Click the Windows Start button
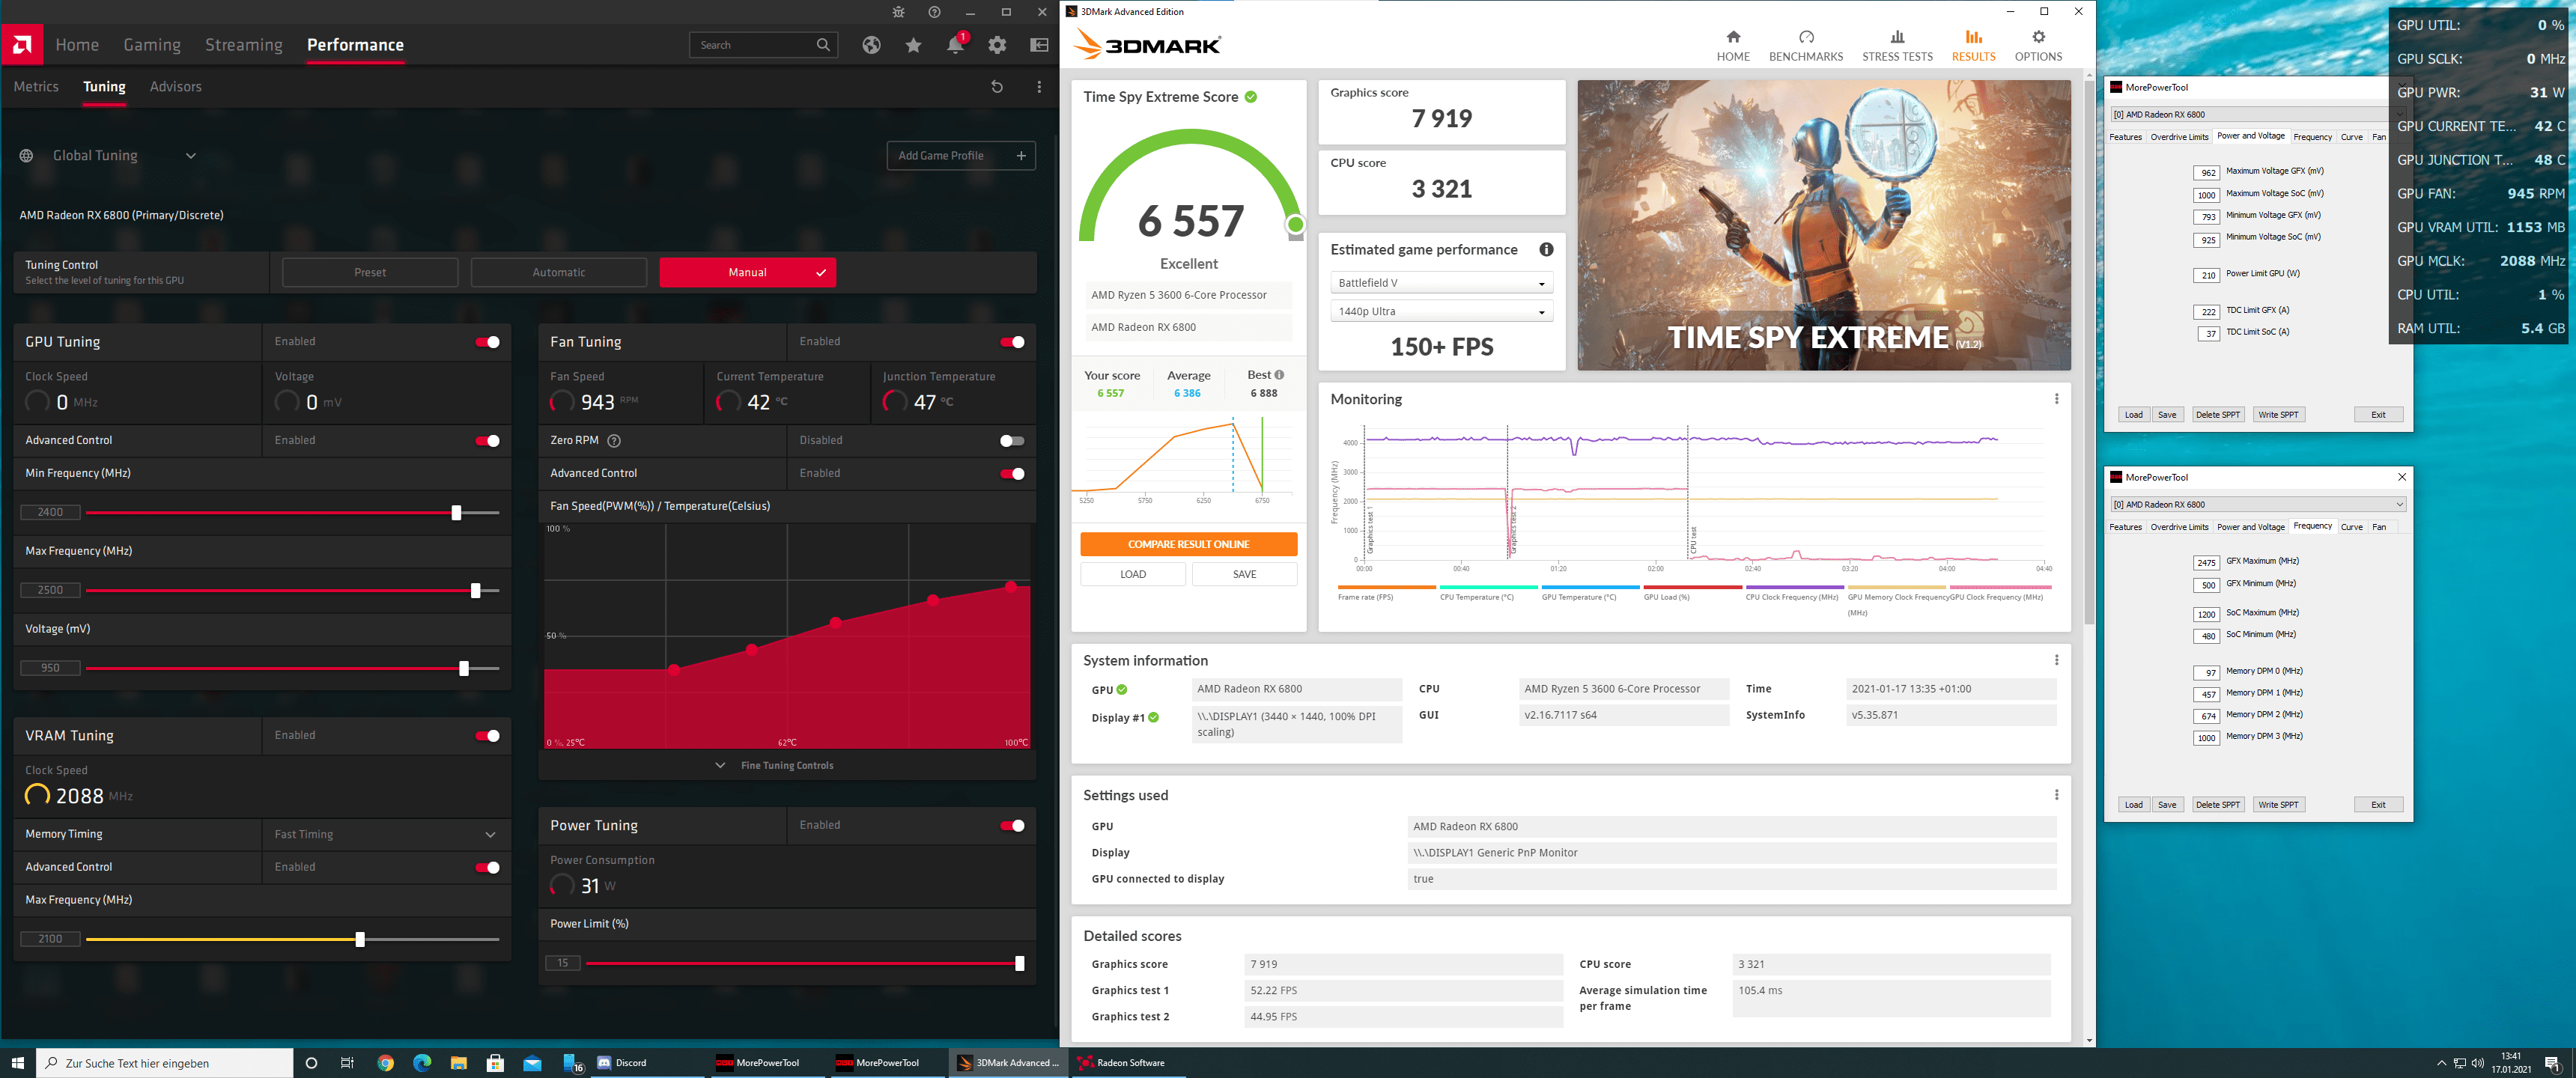 (x=17, y=1063)
